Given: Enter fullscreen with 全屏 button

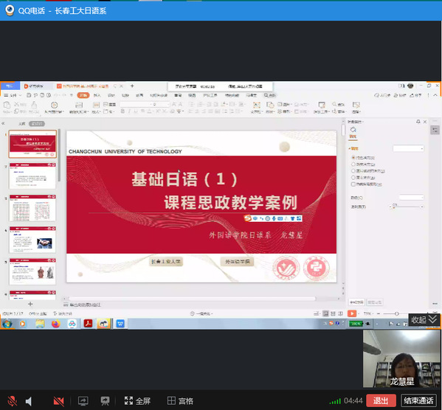Looking at the screenshot, I should (x=137, y=400).
